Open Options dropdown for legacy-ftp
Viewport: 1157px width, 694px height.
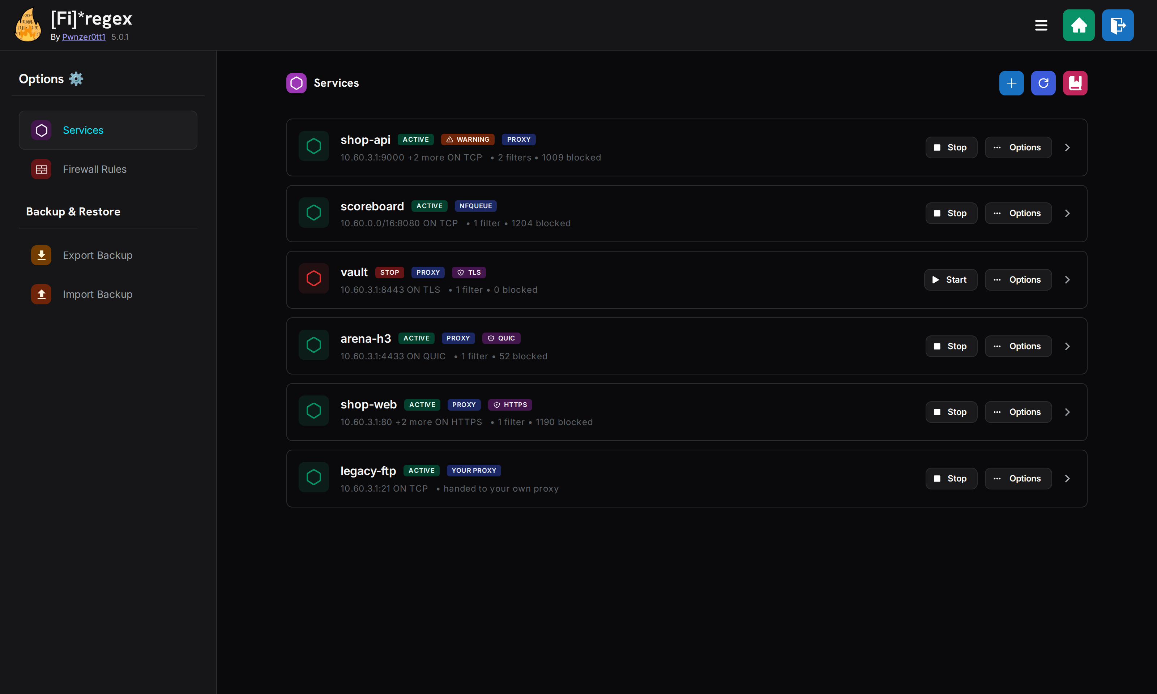(x=1018, y=479)
